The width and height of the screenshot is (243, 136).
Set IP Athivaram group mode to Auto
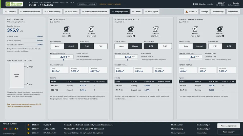click(186, 46)
